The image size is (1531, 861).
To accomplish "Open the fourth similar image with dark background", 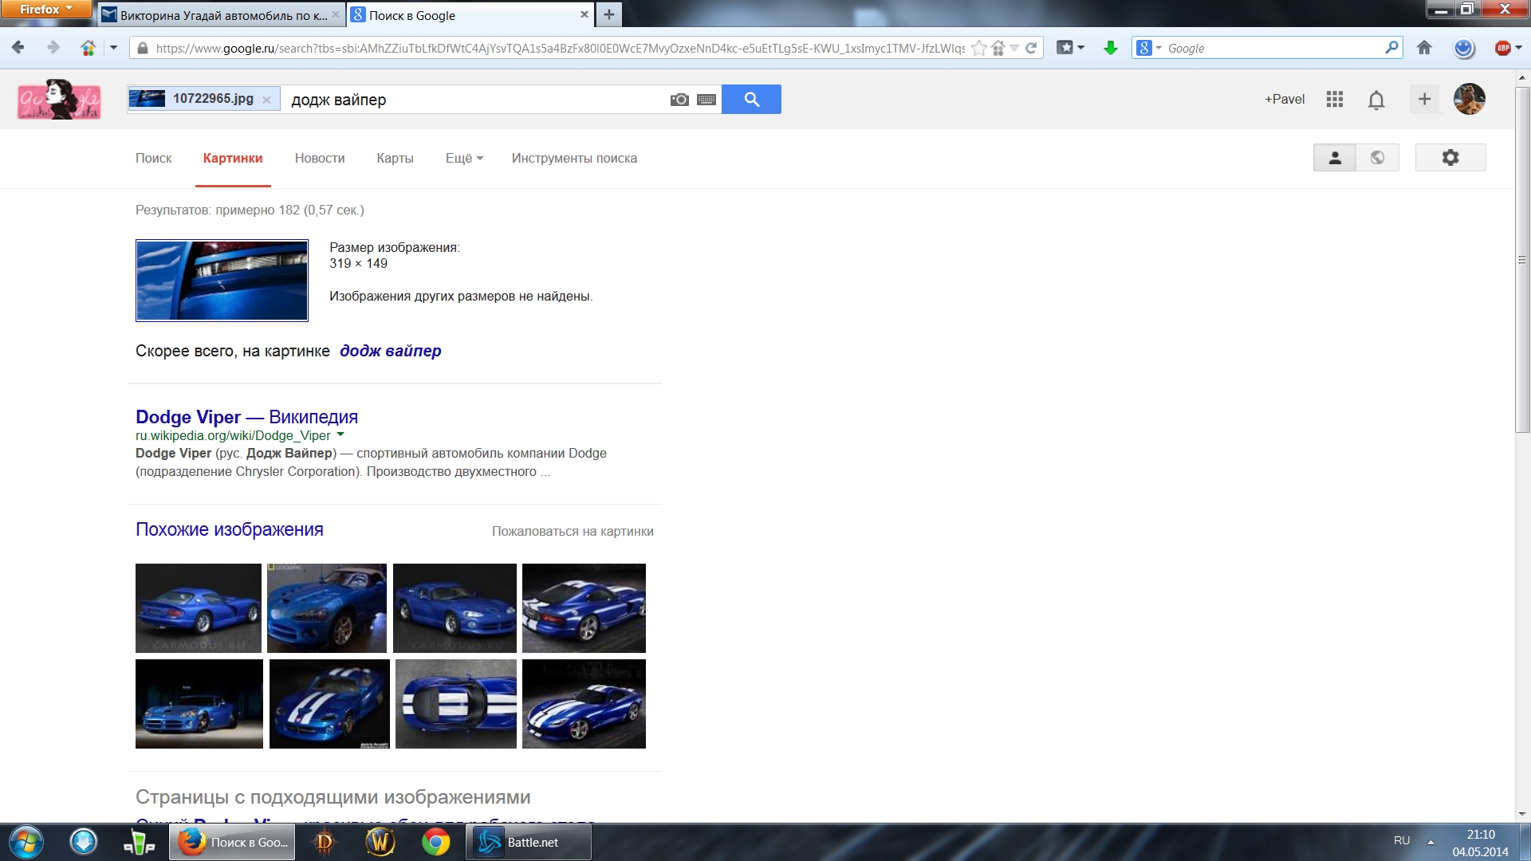I will pos(584,608).
